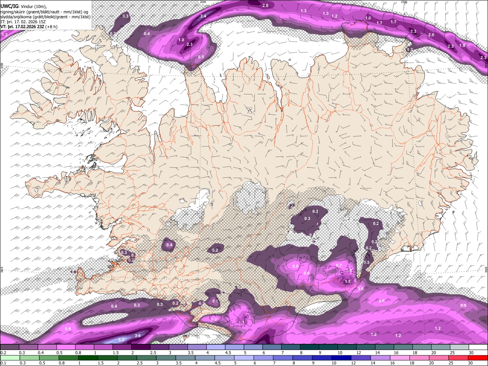
Task: Click the navy blue swatch starting at lower label 10
Action: (x=341, y=358)
